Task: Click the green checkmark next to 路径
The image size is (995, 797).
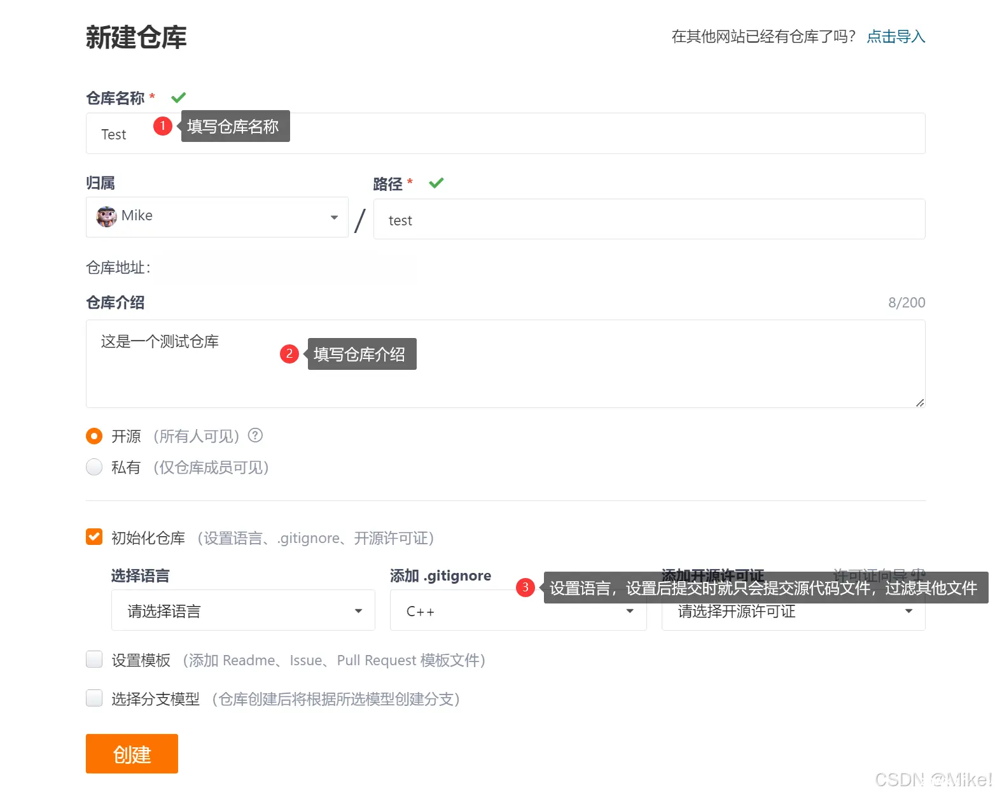Action: tap(436, 183)
